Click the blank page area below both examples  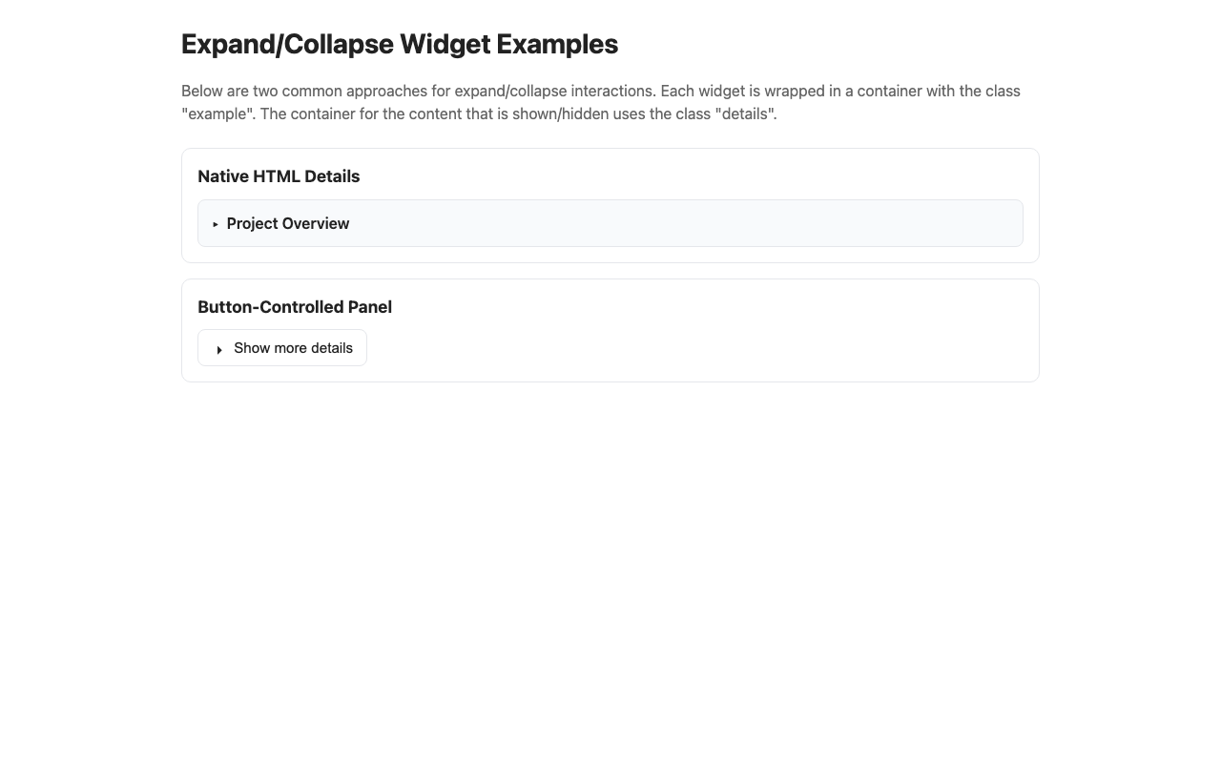pyautogui.click(x=610, y=534)
